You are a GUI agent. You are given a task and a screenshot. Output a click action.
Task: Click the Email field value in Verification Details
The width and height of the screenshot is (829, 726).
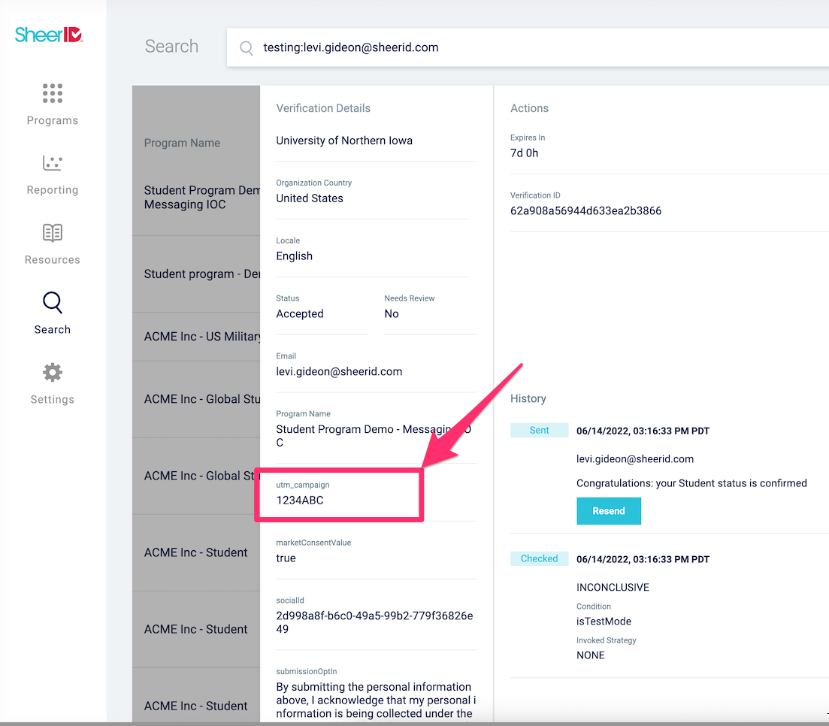click(x=339, y=372)
